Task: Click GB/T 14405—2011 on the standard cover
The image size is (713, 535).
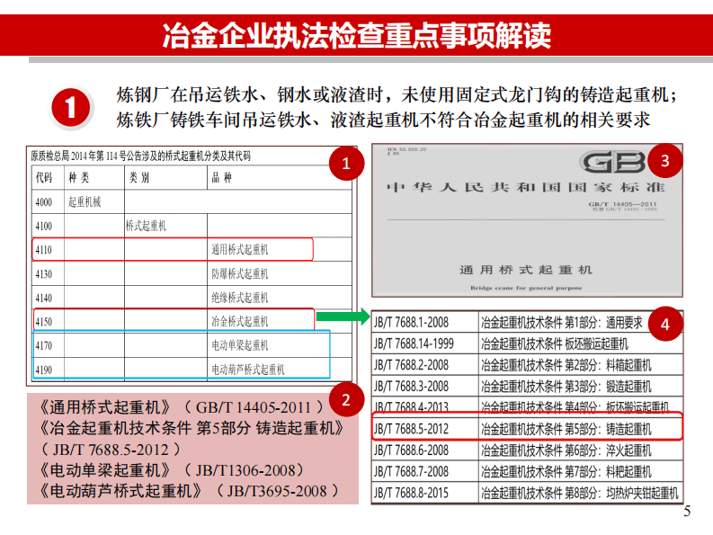Action: (622, 204)
